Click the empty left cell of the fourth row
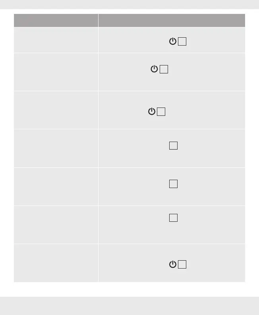This screenshot has height=315, width=259. pos(56,148)
